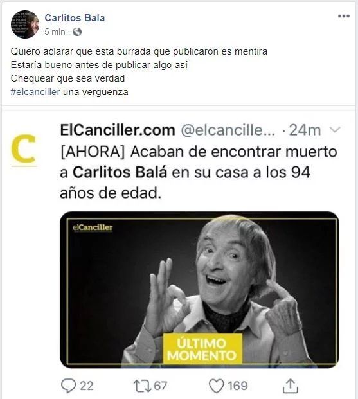The width and height of the screenshot is (358, 399).
Task: Click the 24m tweet timestamp
Action: pyautogui.click(x=305, y=130)
